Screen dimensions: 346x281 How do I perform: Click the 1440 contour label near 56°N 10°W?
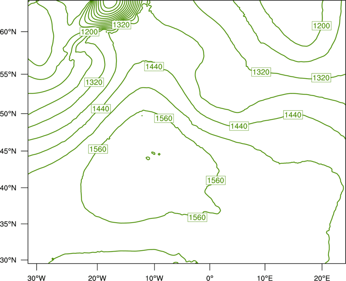(154, 67)
